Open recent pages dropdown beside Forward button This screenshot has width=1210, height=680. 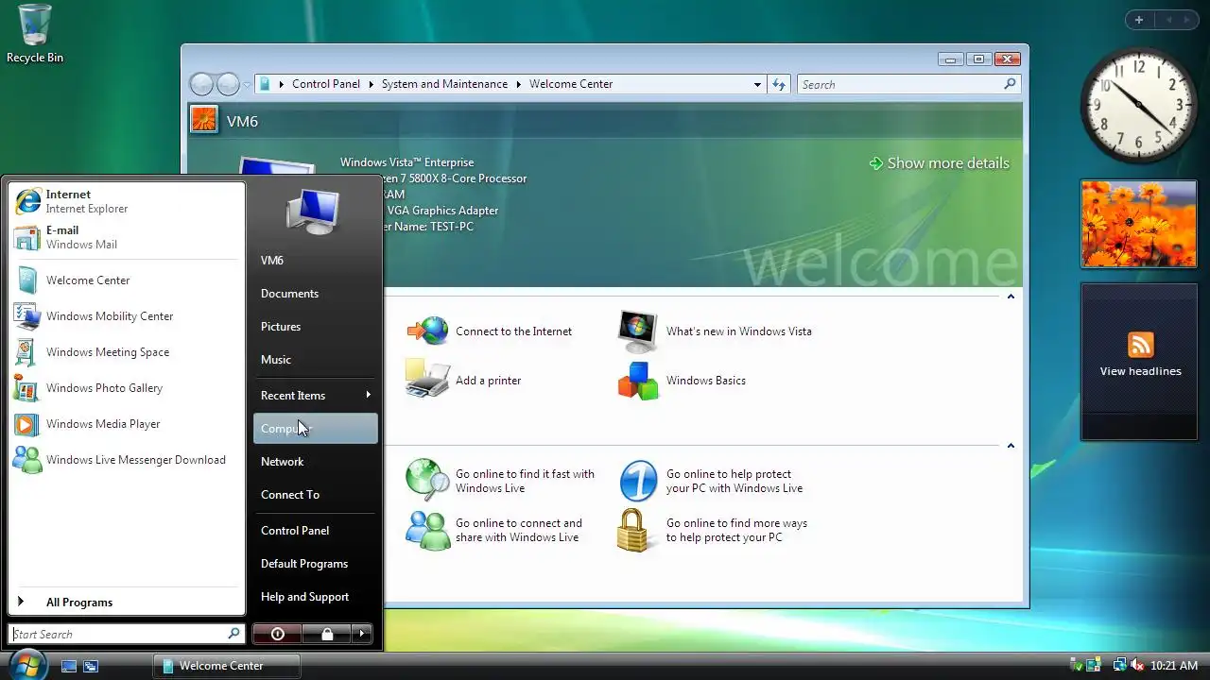[247, 84]
